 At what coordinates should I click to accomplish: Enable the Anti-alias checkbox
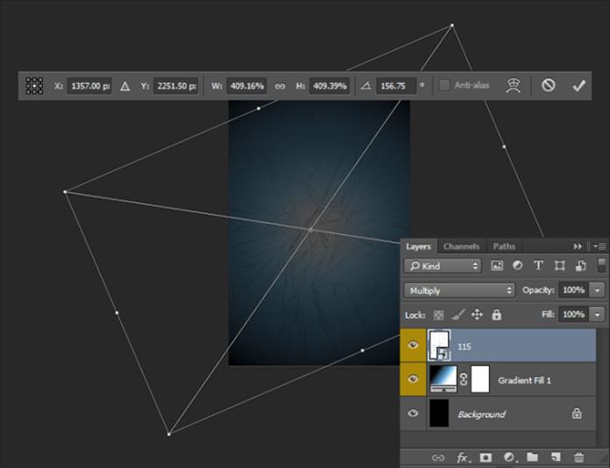point(444,86)
